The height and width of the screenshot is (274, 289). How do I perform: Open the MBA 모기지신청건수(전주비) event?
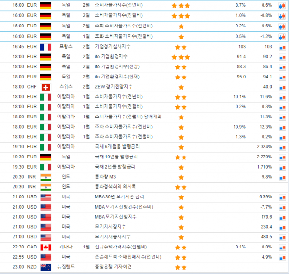click(x=123, y=207)
